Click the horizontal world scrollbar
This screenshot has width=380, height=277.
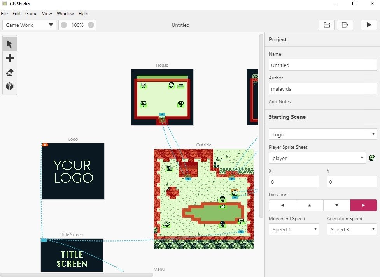coord(77,275)
